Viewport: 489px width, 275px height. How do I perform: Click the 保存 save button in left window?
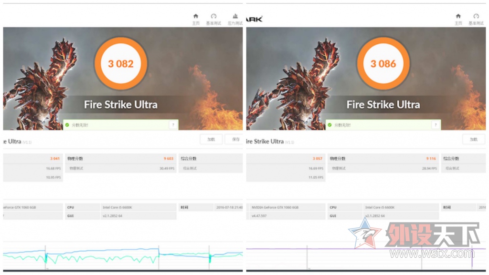pyautogui.click(x=234, y=139)
